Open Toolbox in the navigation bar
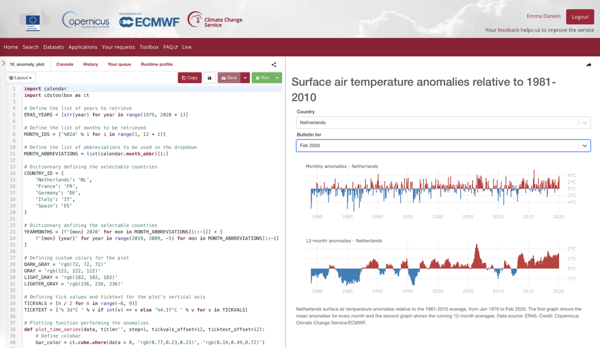The height and width of the screenshot is (348, 600). pos(149,47)
